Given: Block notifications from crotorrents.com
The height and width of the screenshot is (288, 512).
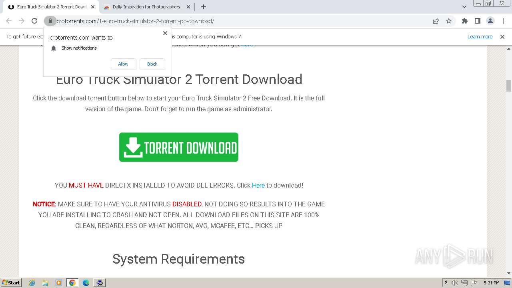Looking at the screenshot, I should (152, 64).
